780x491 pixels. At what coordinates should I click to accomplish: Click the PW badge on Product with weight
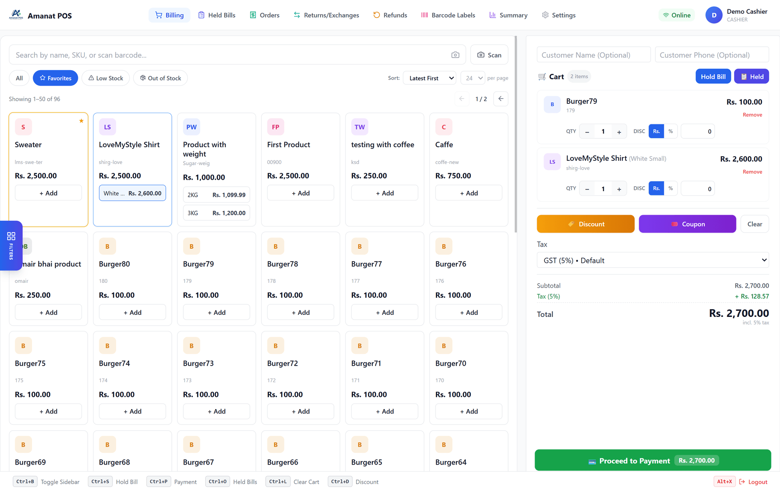[x=191, y=127]
